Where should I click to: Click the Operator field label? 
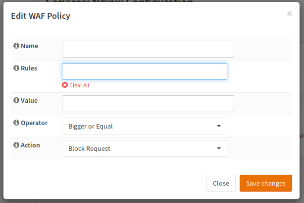34,123
